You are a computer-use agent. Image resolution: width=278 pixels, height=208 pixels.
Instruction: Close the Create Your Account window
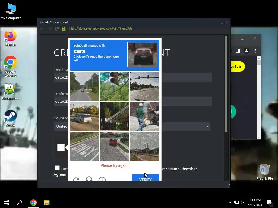(x=226, y=22)
